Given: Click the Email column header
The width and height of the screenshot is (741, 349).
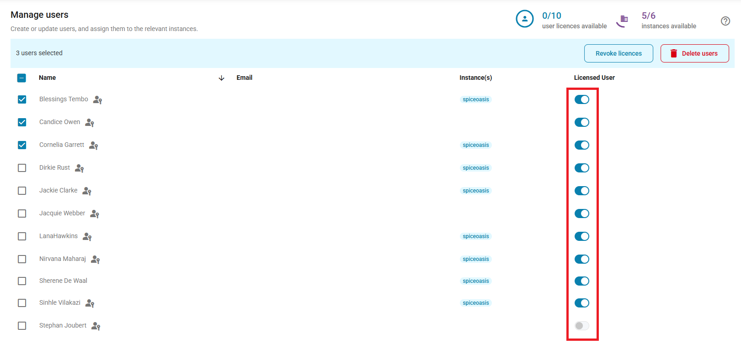Looking at the screenshot, I should click(244, 78).
